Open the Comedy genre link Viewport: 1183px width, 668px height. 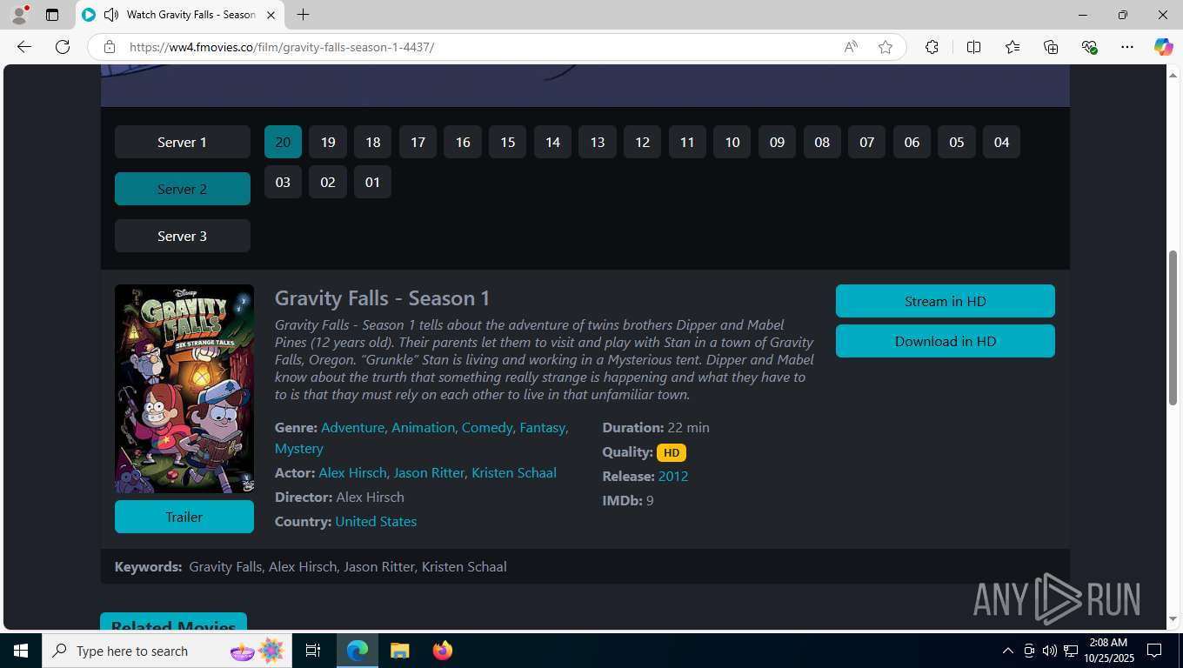(487, 427)
